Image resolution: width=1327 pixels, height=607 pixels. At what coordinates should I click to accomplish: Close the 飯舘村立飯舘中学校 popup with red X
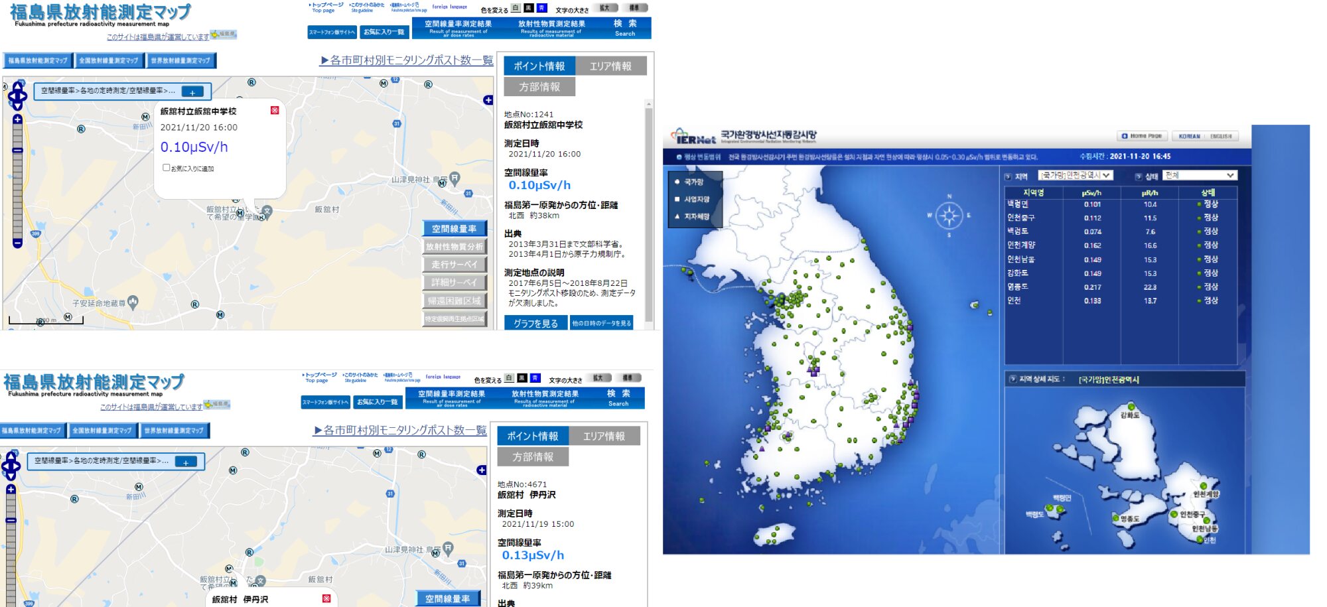[x=275, y=110]
